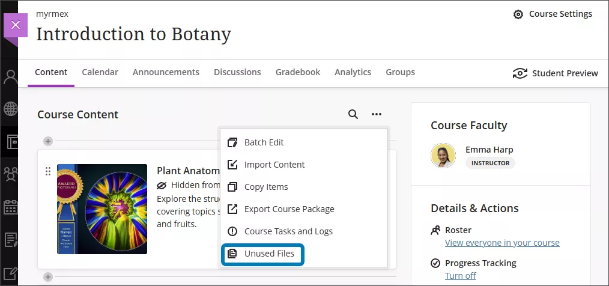Screen dimensions: 609x286
Task: Click the Course Settings gear icon
Action: [518, 14]
